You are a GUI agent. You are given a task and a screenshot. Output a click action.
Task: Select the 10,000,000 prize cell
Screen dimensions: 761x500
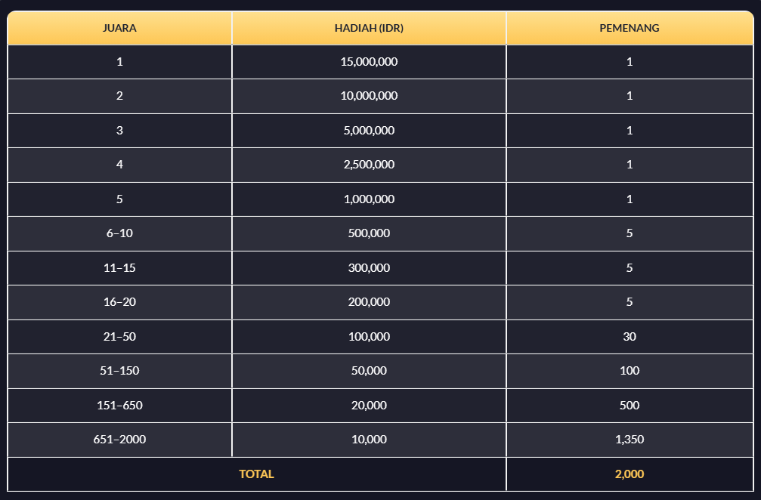369,96
